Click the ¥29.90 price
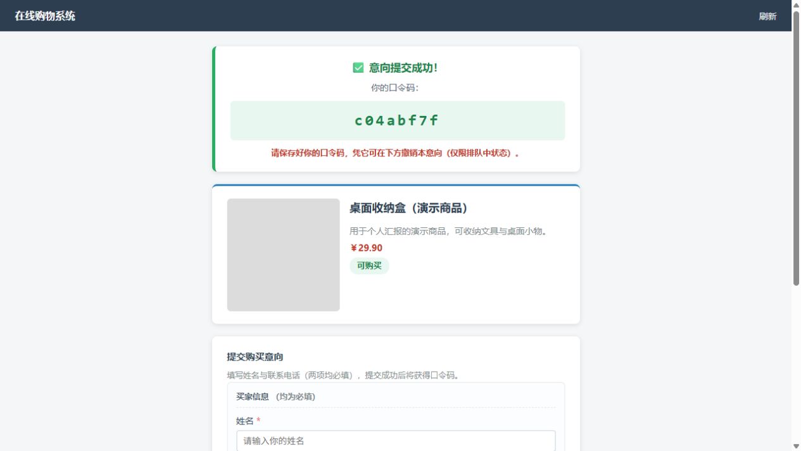 point(366,248)
